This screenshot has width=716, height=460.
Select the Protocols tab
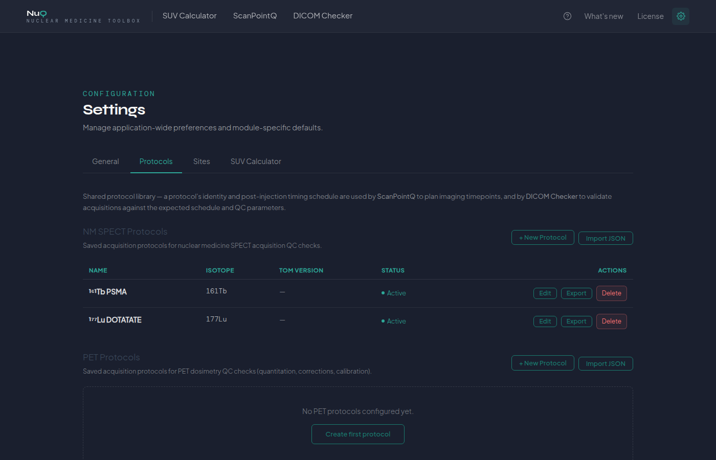pos(156,162)
